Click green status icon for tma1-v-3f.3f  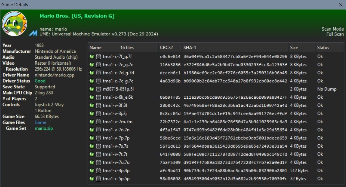point(92,106)
